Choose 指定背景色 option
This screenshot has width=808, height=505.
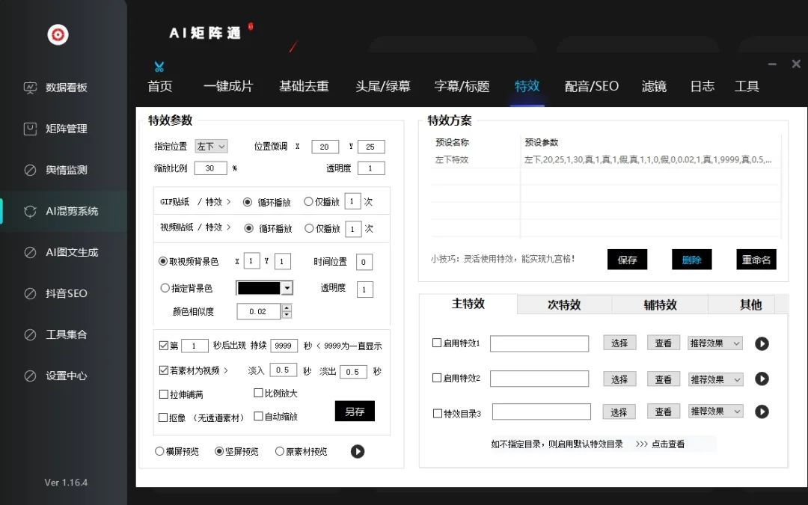click(x=165, y=288)
